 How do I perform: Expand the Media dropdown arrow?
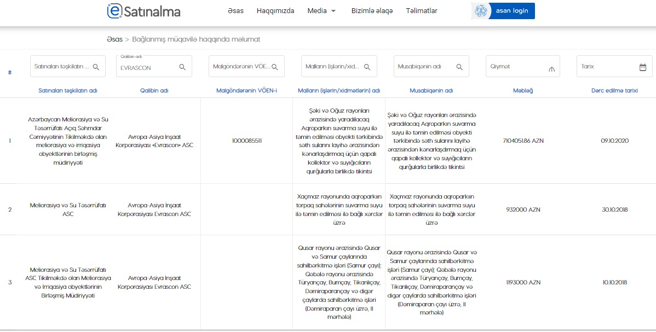tap(333, 11)
